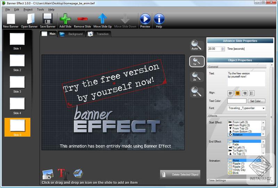Toggle center text alignment
This screenshot has width=278, height=188.
point(238,93)
